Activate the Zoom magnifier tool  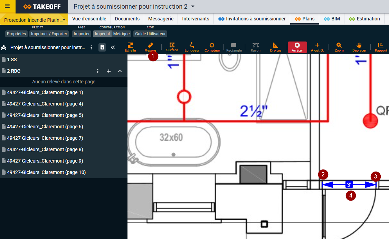click(339, 47)
